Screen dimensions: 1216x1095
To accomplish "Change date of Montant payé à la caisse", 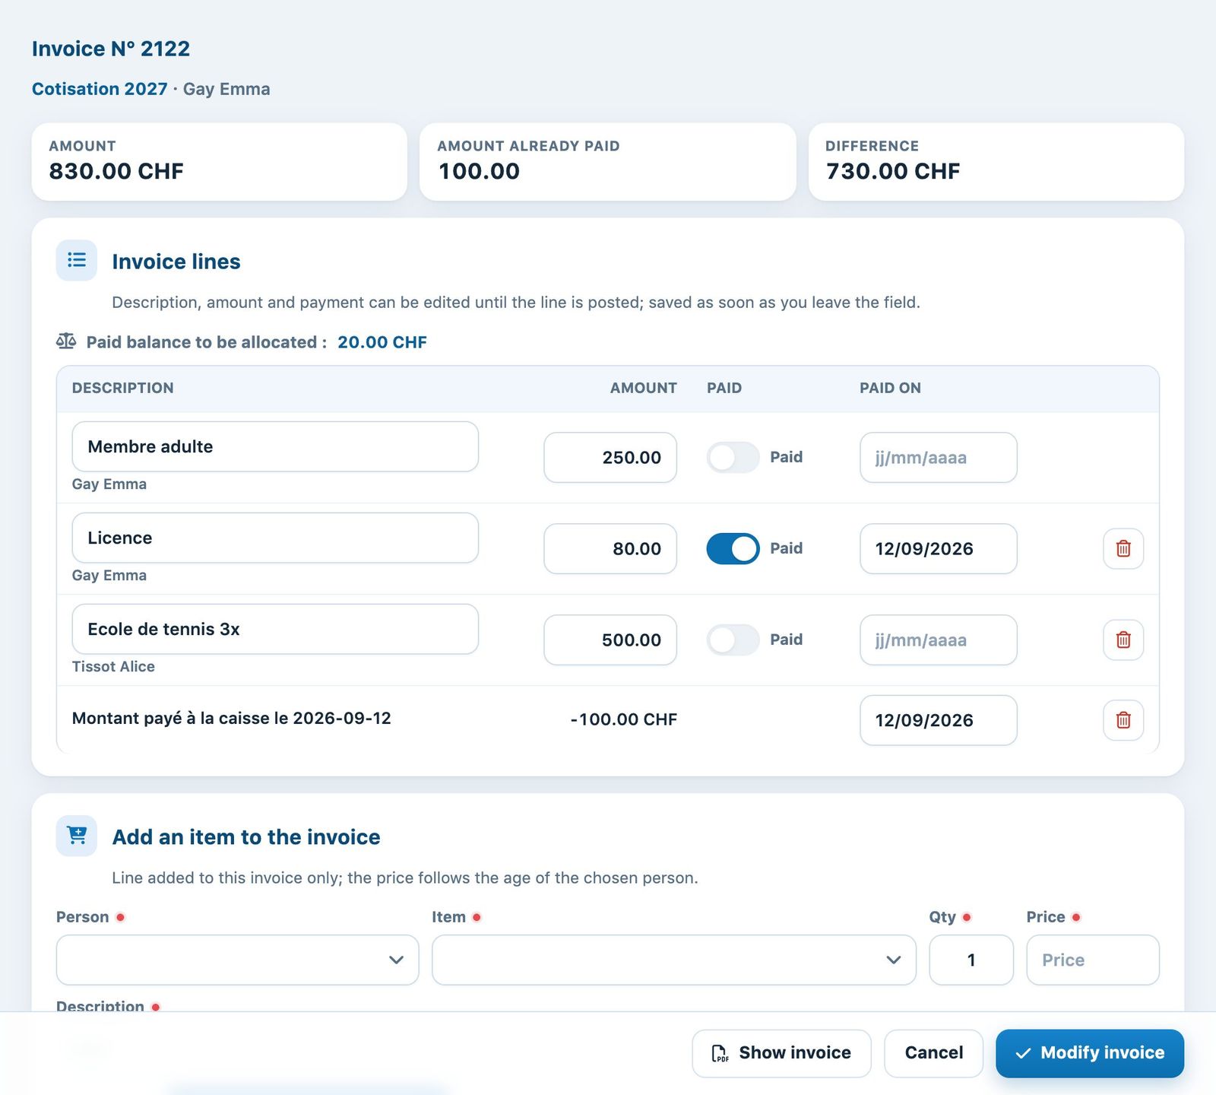I will click(938, 720).
